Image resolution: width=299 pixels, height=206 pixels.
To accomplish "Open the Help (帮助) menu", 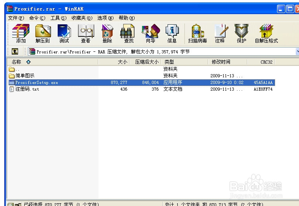I will [127, 18].
